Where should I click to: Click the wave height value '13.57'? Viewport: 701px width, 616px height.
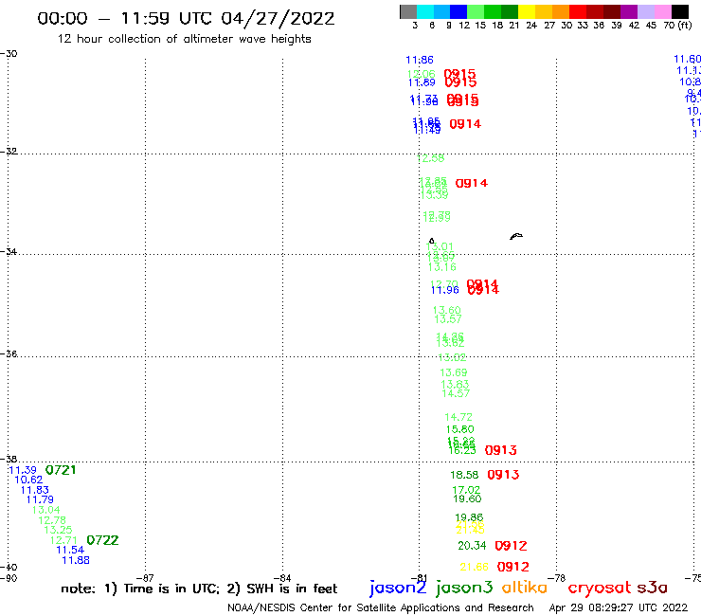[x=448, y=319]
